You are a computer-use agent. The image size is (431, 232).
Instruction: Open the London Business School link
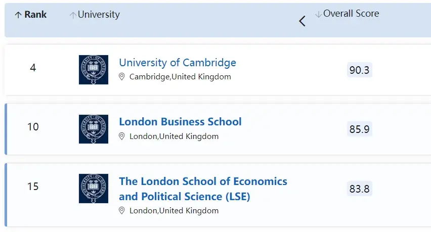180,122
